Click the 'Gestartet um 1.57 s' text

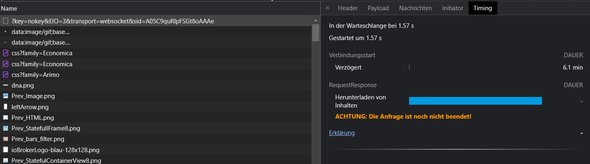pos(355,38)
